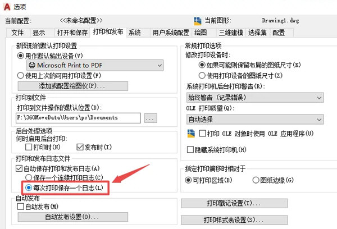The height and width of the screenshot is (229, 337).
Task: Click 添加或配置绘图仪(P)... button
Action: [x=73, y=86]
